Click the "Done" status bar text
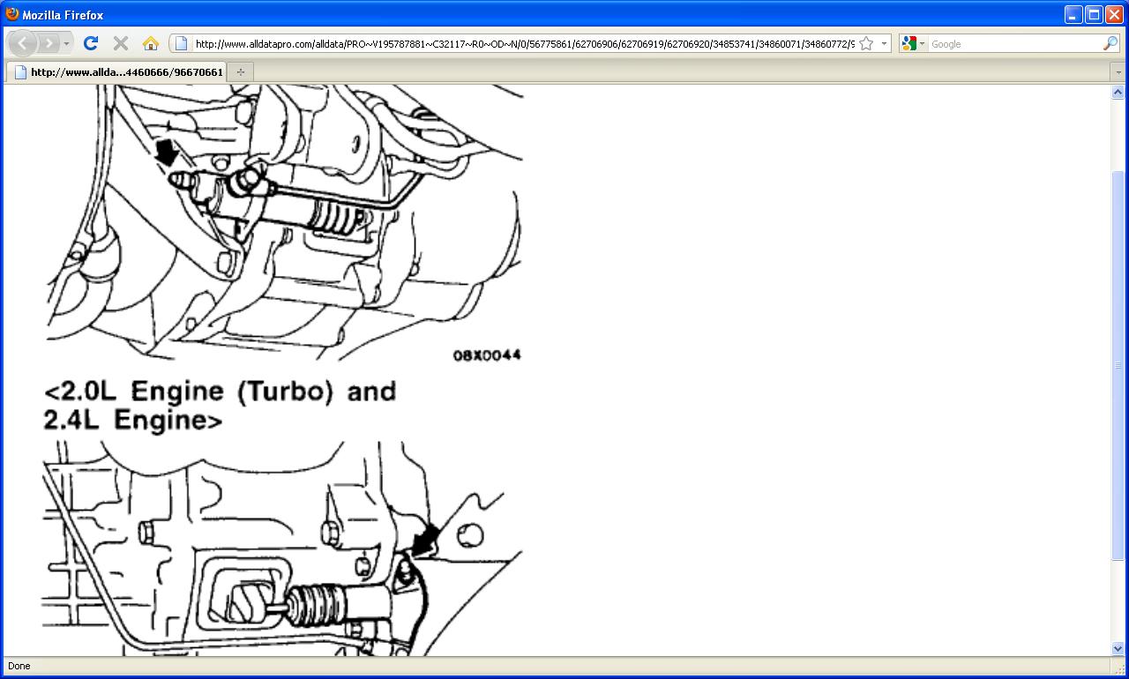Screen dimensions: 1129x679 pyautogui.click(x=19, y=666)
